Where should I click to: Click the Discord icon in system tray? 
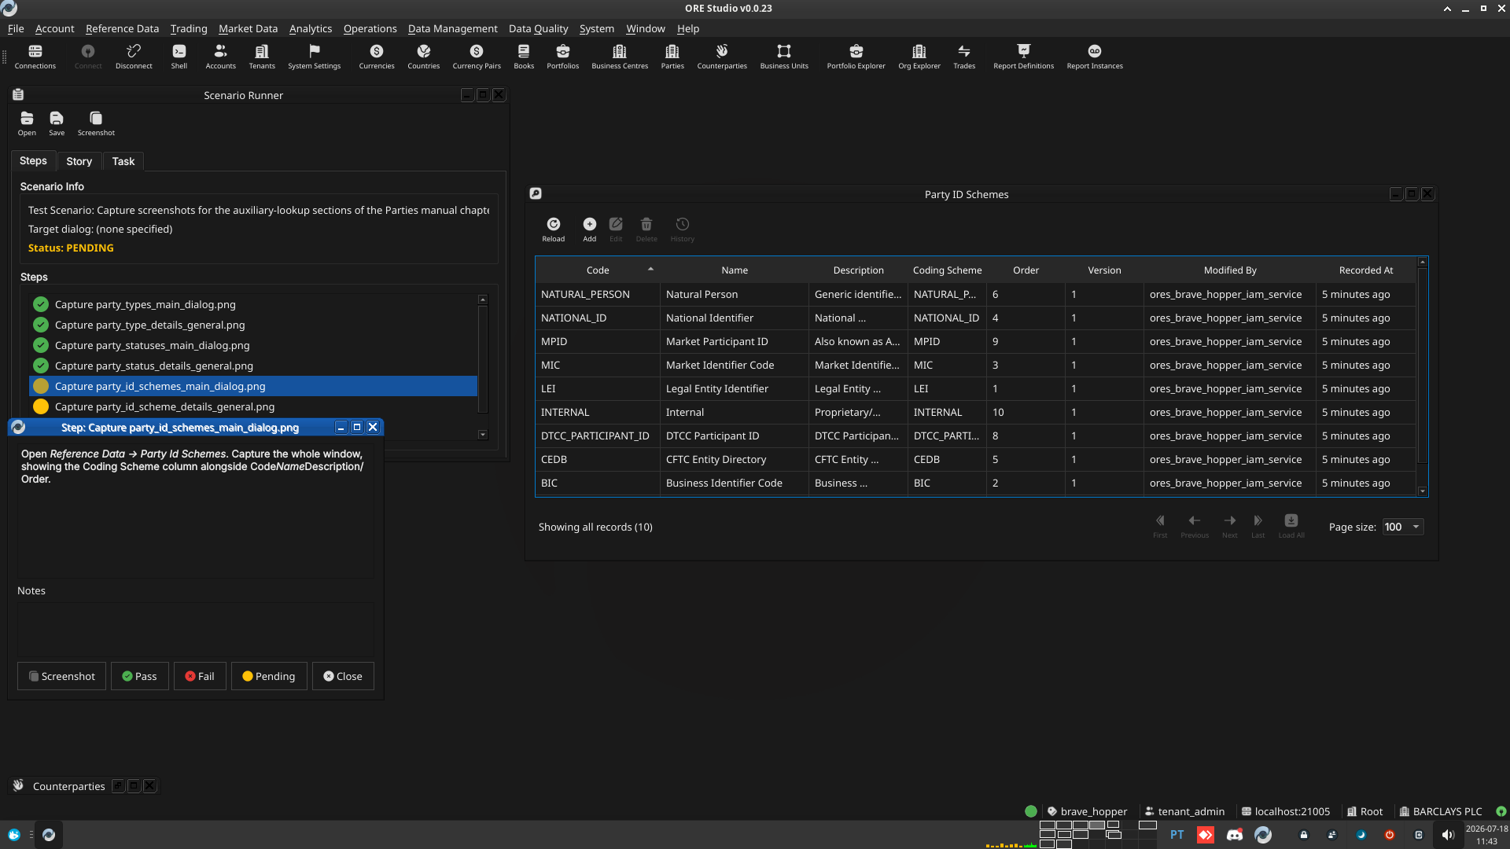[x=1234, y=835]
